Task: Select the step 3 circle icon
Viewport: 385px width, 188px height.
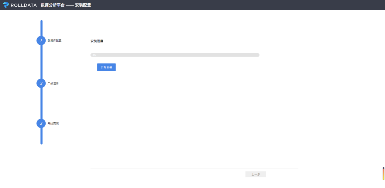Action: pos(41,124)
